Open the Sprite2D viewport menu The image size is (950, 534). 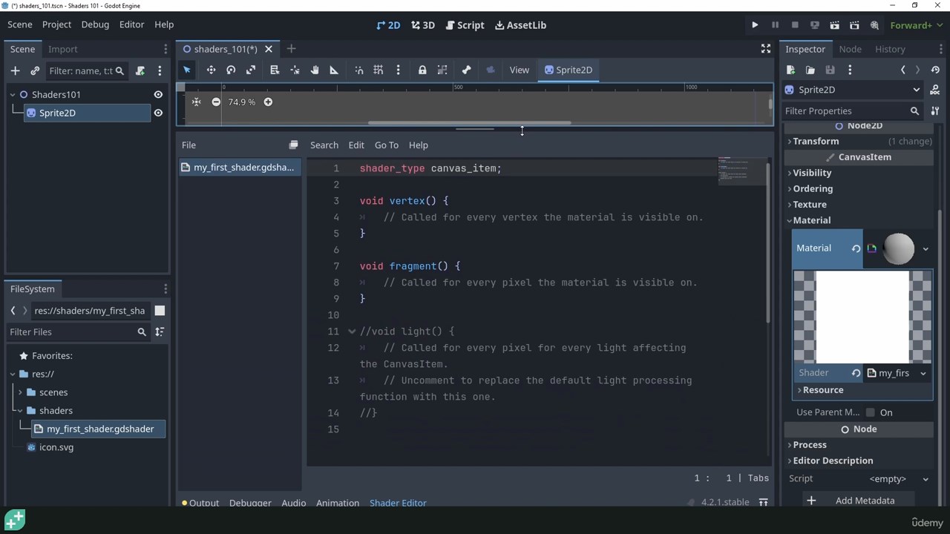(569, 70)
